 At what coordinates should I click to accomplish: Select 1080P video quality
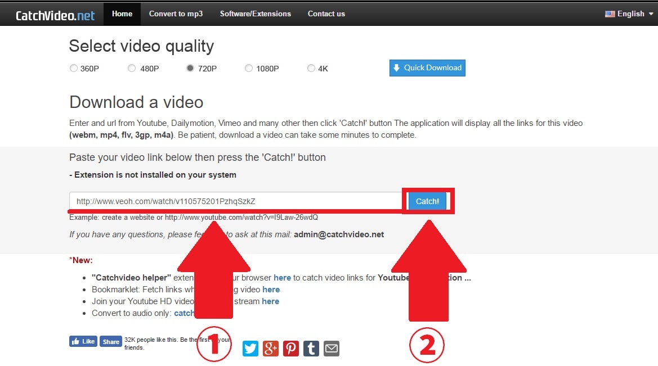(x=248, y=68)
